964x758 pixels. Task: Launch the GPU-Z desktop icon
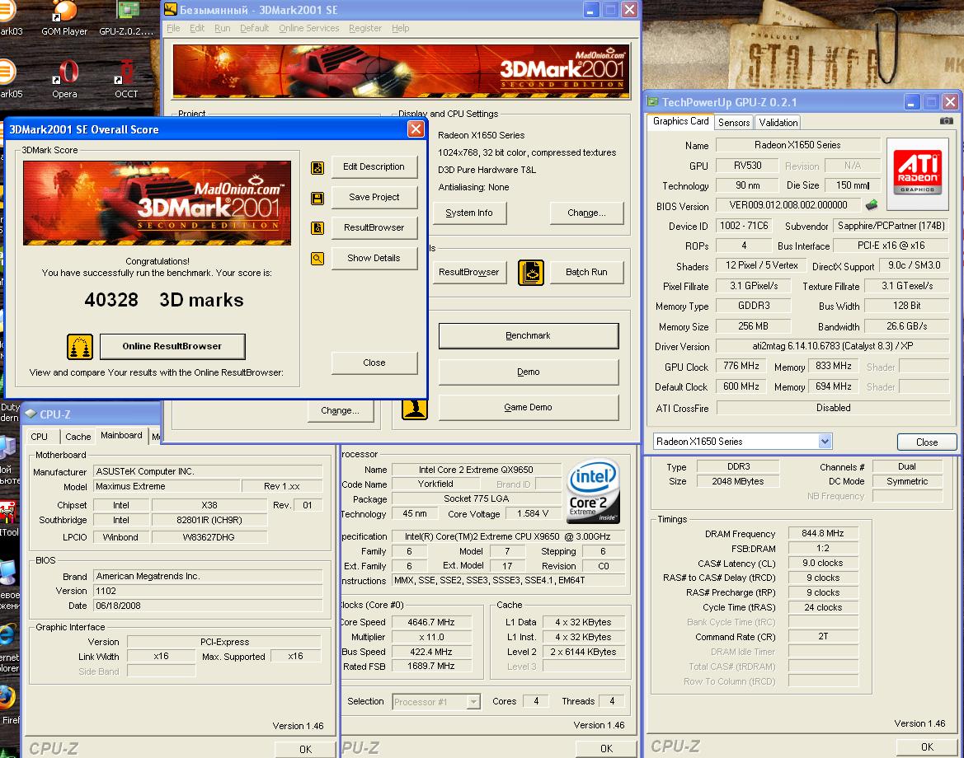(x=126, y=18)
